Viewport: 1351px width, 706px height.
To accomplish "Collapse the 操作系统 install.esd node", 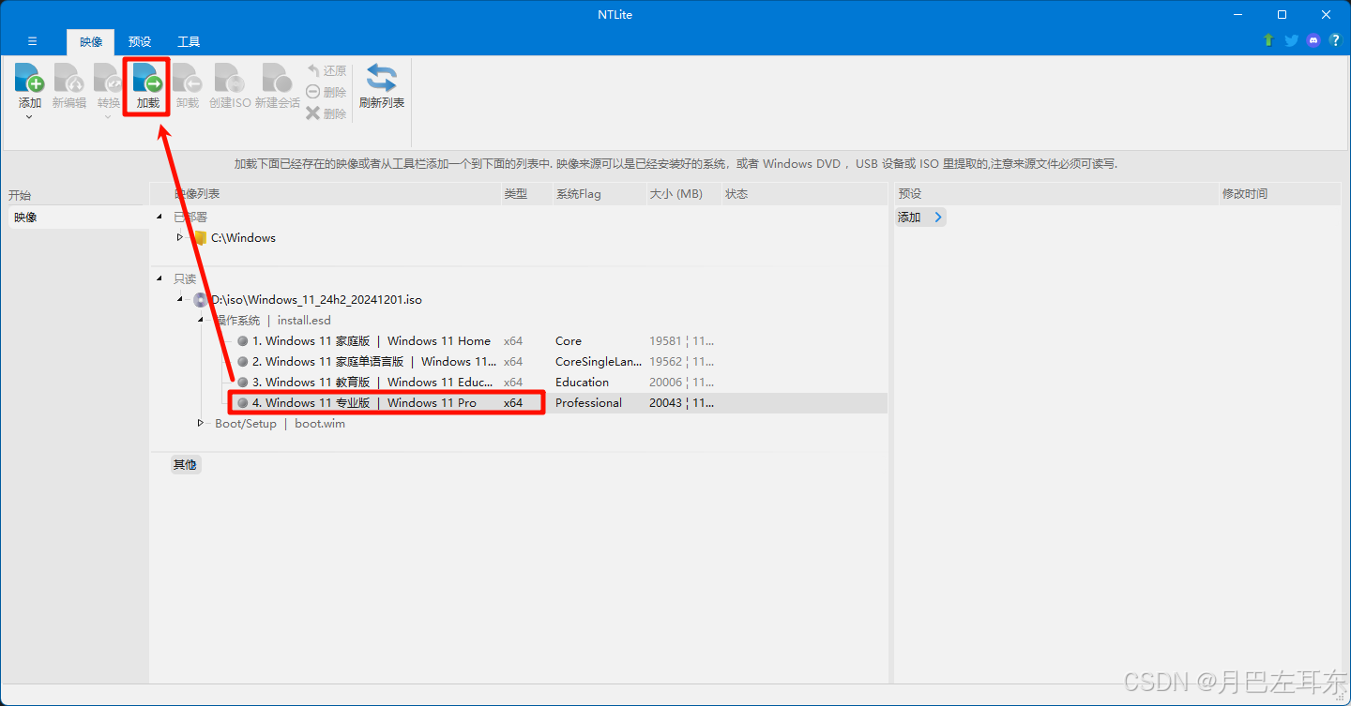I will 200,320.
